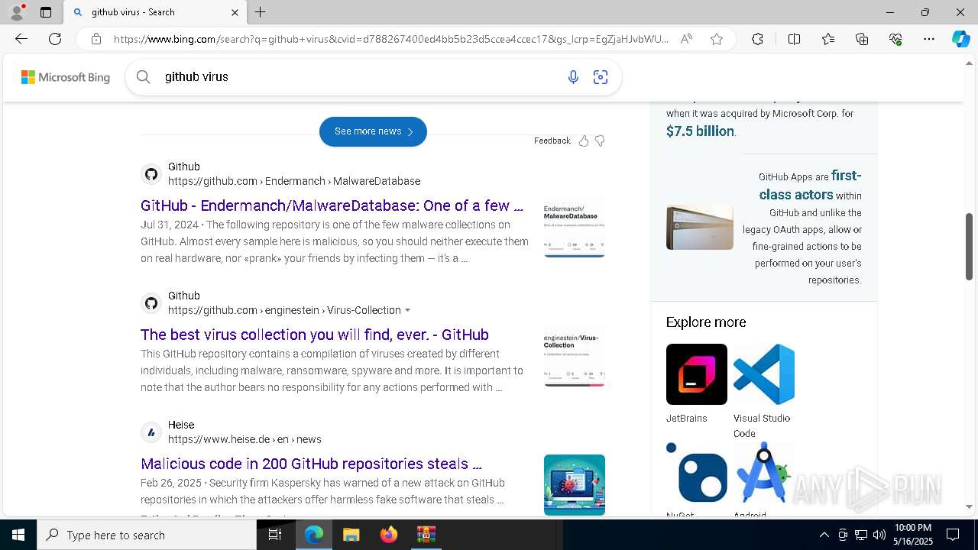Close the github virus search tab

pos(235,12)
